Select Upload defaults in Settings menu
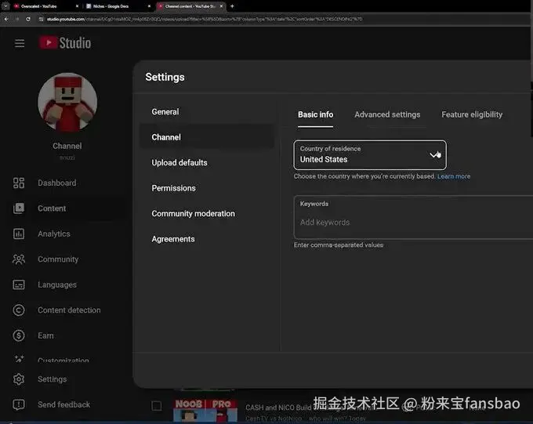 [179, 163]
